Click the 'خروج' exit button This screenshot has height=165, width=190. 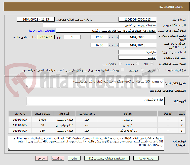[x=42, y=158]
